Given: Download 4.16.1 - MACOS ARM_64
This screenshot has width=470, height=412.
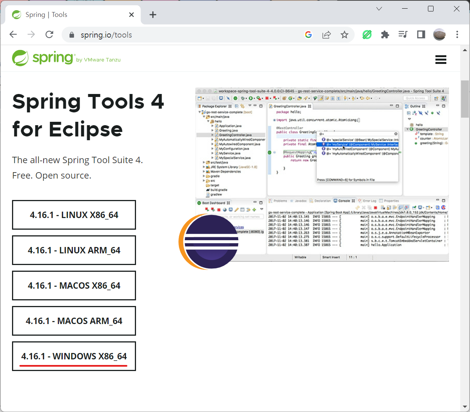Looking at the screenshot, I should tap(74, 321).
